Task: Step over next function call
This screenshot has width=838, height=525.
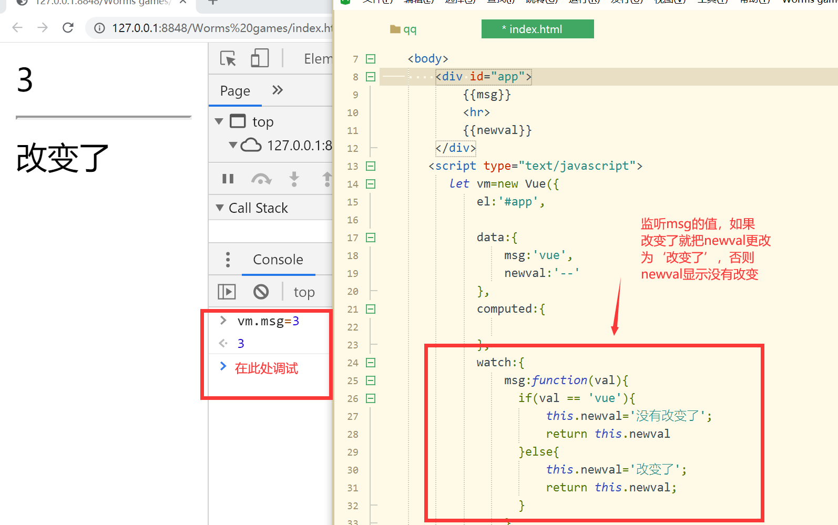Action: pos(261,179)
